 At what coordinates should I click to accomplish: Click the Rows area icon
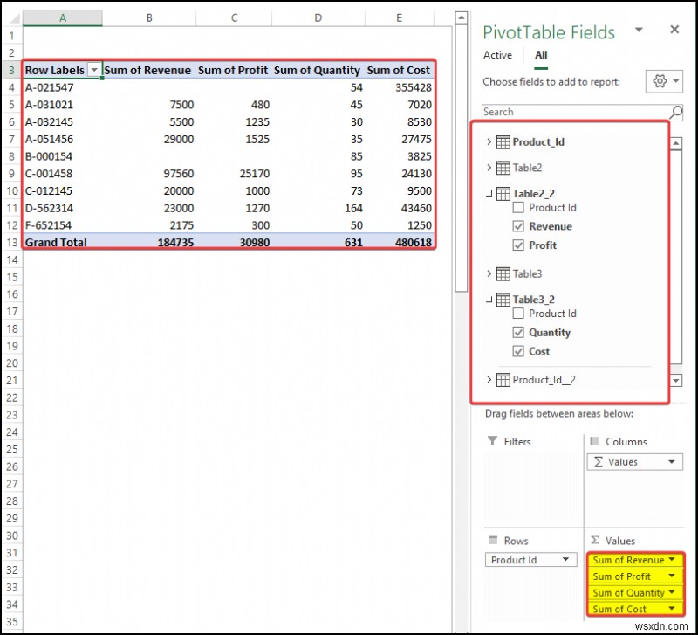click(495, 540)
